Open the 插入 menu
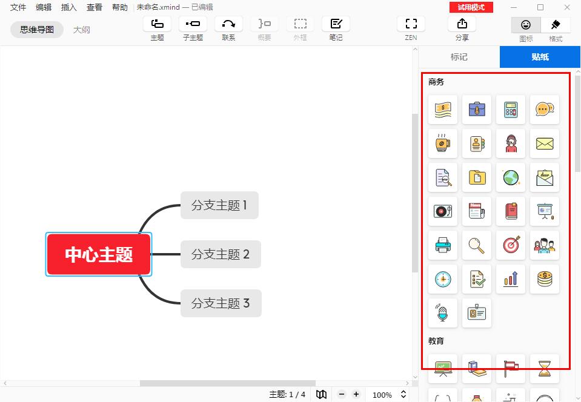Viewport: 581px width, 402px height. click(x=68, y=7)
